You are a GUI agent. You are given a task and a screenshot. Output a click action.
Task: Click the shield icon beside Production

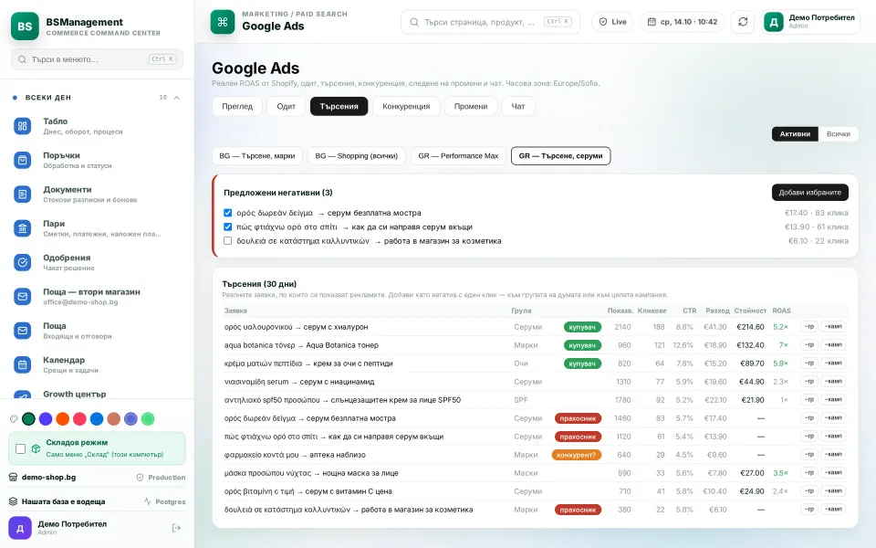click(141, 478)
